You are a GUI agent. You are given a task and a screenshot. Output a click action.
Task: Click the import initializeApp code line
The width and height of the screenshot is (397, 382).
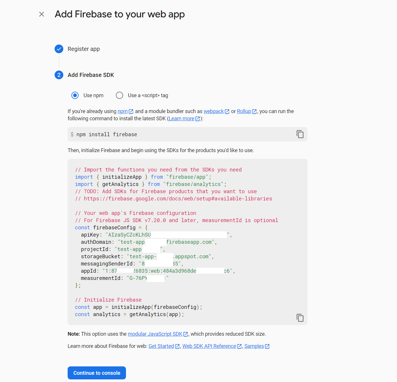(143, 177)
